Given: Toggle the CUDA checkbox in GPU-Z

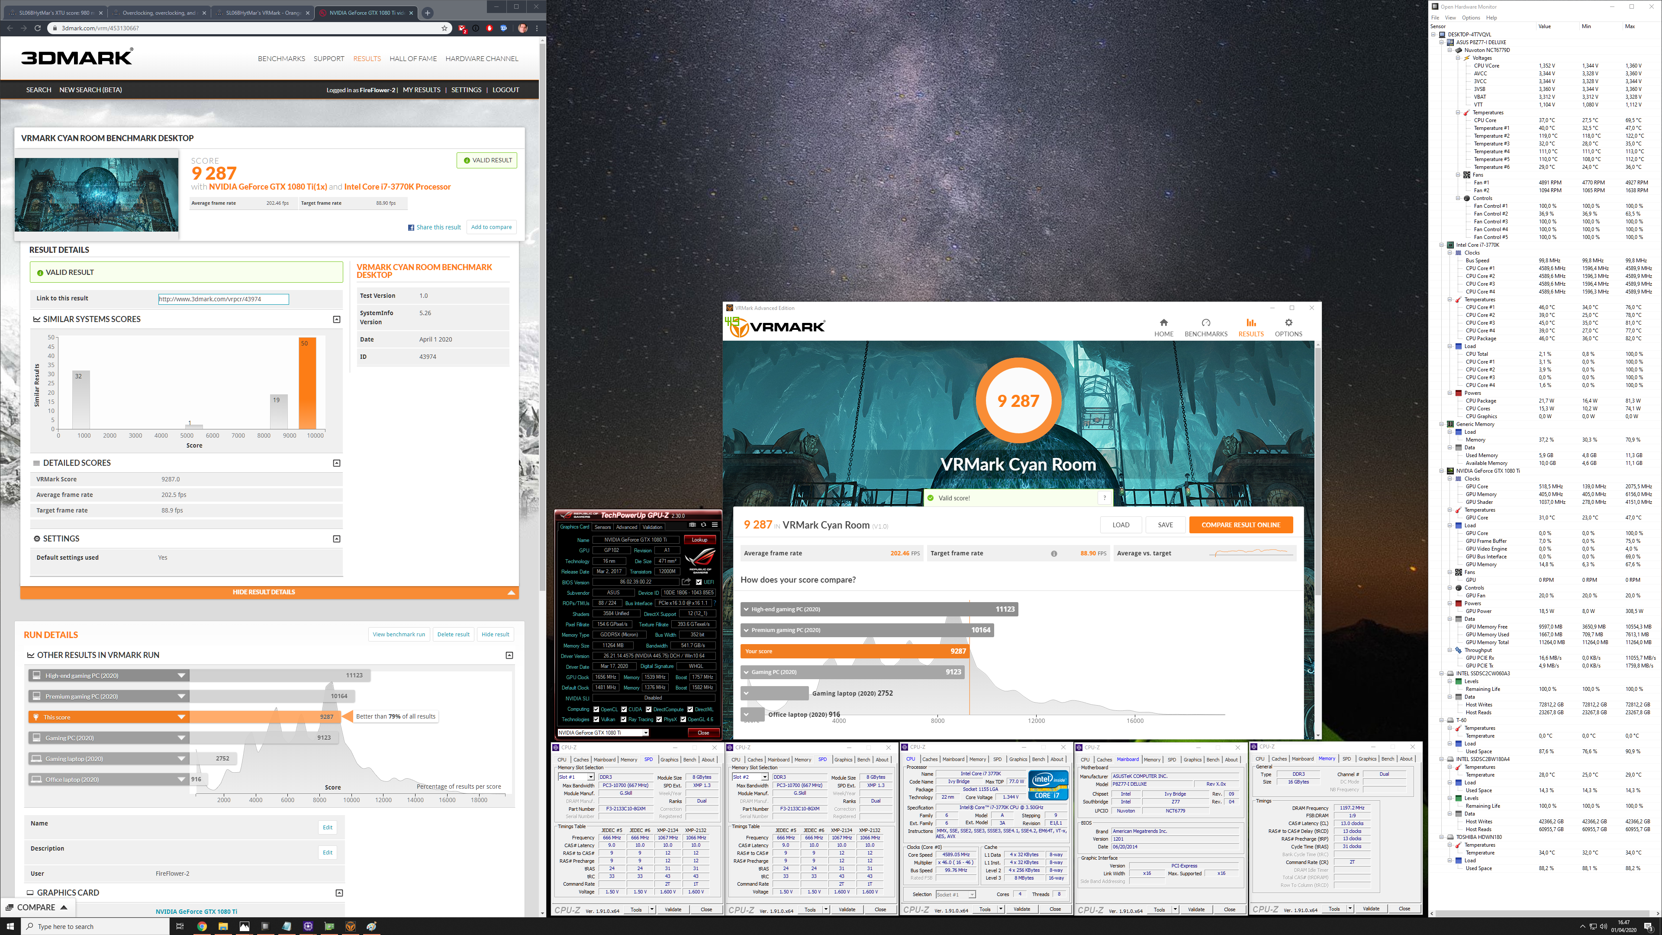Looking at the screenshot, I should (x=624, y=709).
